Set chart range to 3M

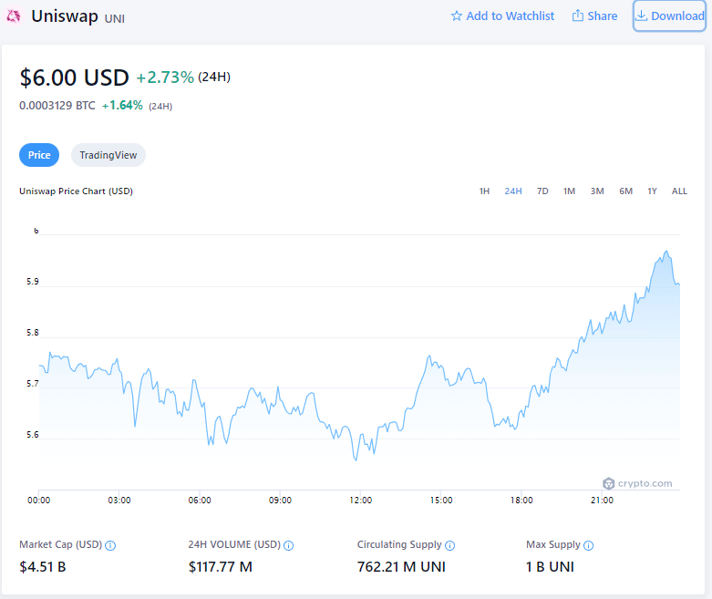click(x=597, y=191)
